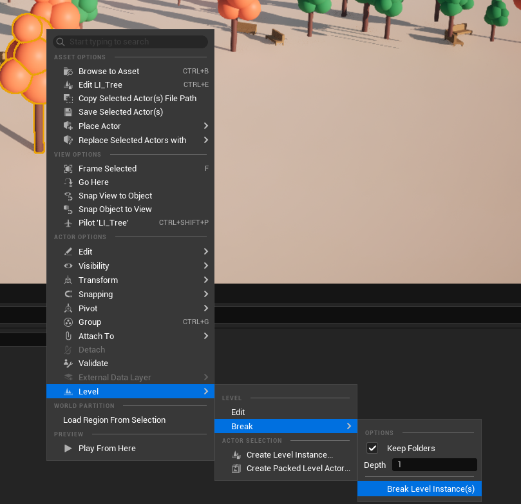
Task: Uncheck the Keep Folders checkbox
Action: pyautogui.click(x=372, y=448)
